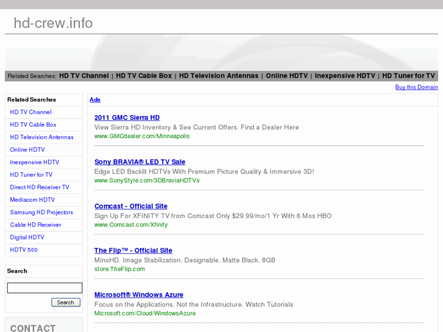Open HD TV Cable Box in top related searches bar
The height and width of the screenshot is (332, 443).
[x=144, y=76]
